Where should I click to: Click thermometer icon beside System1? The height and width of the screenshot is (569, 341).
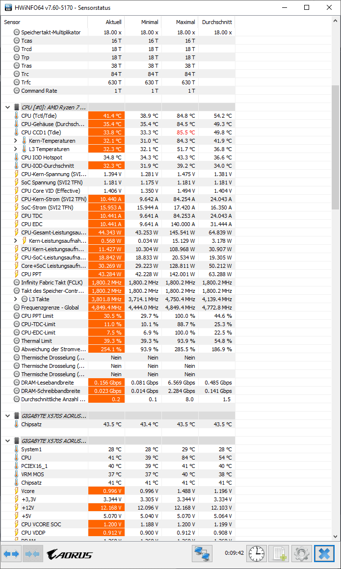click(16, 449)
